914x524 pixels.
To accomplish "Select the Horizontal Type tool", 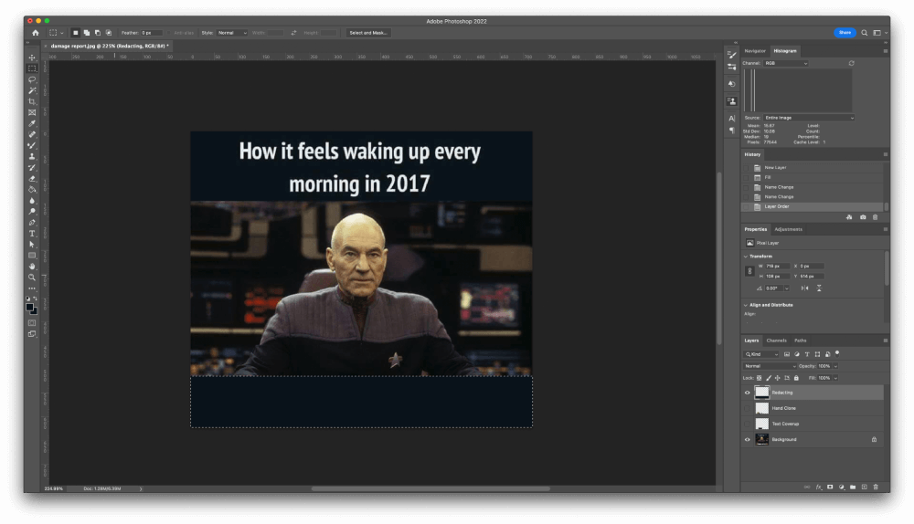I will coord(32,234).
